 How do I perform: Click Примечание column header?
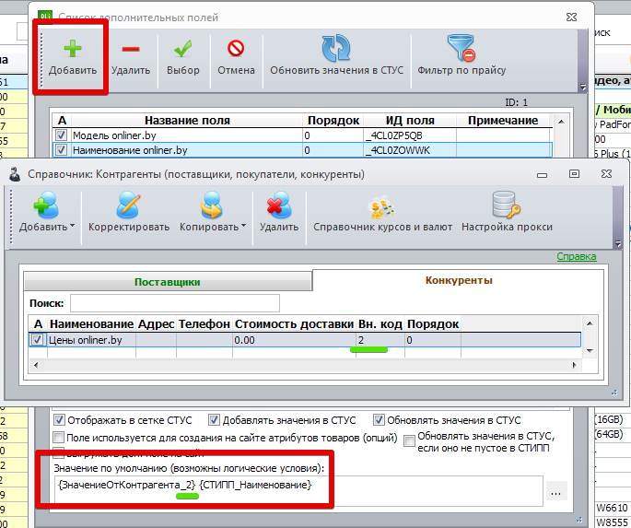pyautogui.click(x=503, y=121)
